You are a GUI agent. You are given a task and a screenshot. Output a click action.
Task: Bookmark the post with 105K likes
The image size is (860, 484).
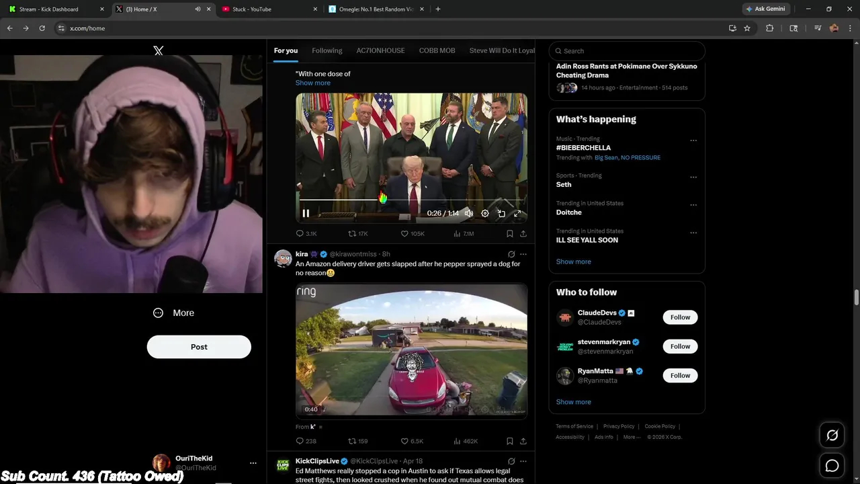510,234
